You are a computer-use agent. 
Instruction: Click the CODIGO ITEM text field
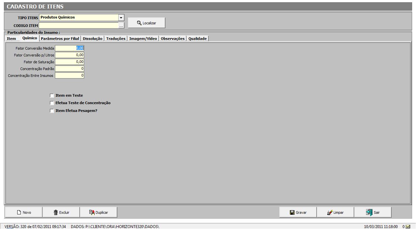pyautogui.click(x=79, y=26)
